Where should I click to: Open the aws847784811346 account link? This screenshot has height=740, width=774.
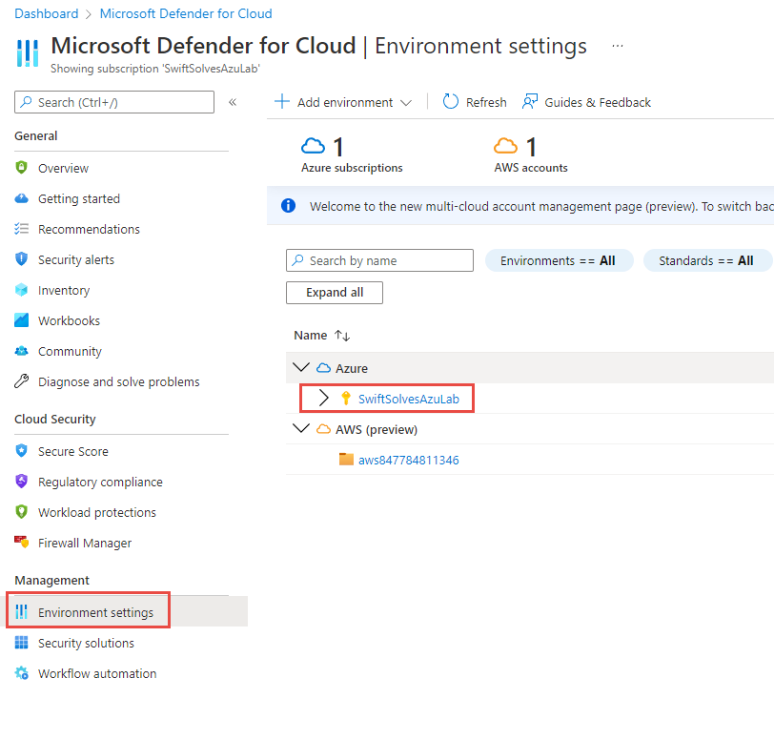point(408,460)
